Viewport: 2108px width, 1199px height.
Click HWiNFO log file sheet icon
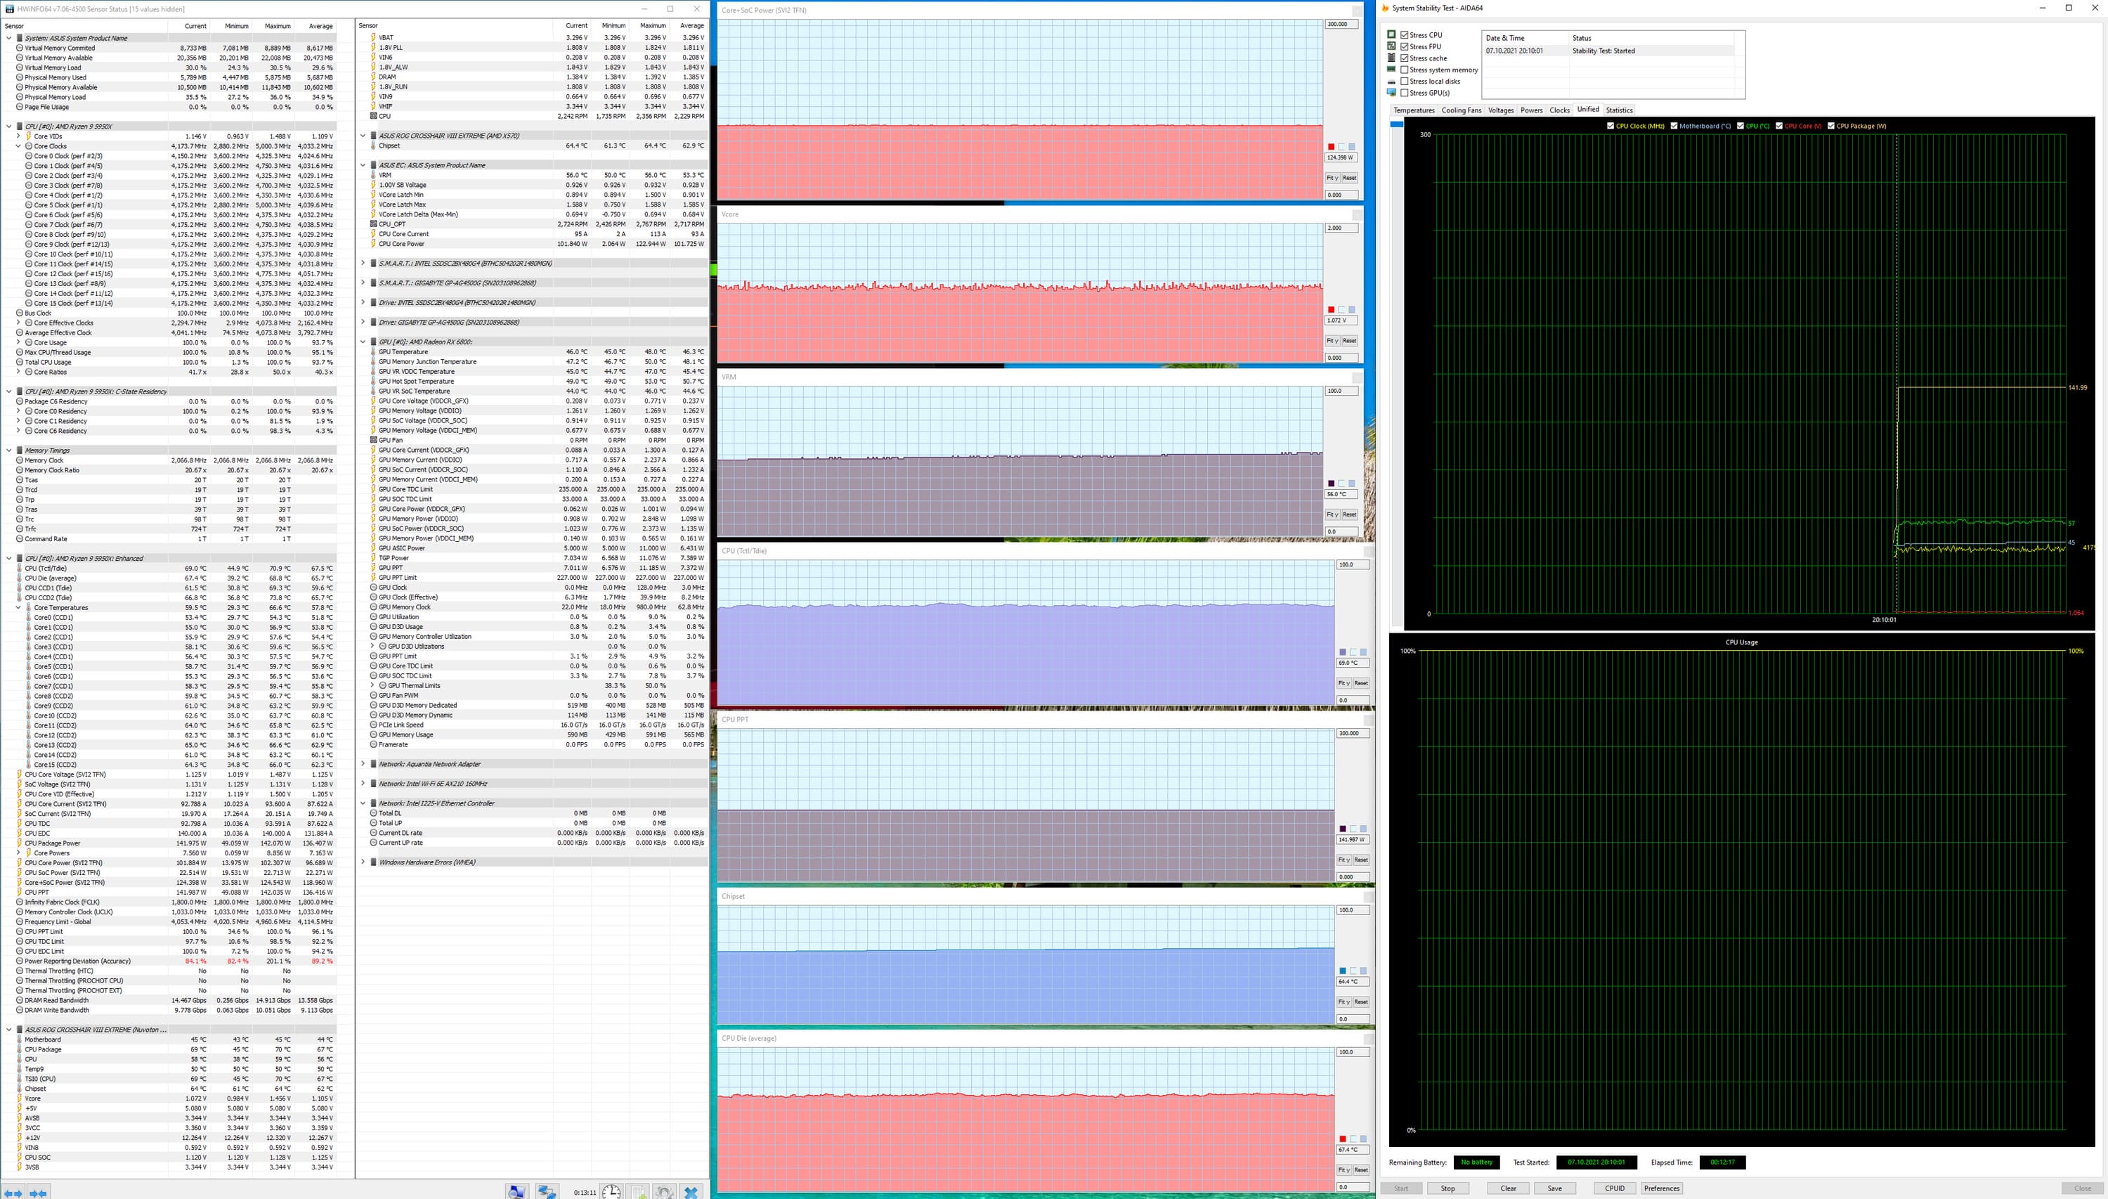pos(639,1191)
